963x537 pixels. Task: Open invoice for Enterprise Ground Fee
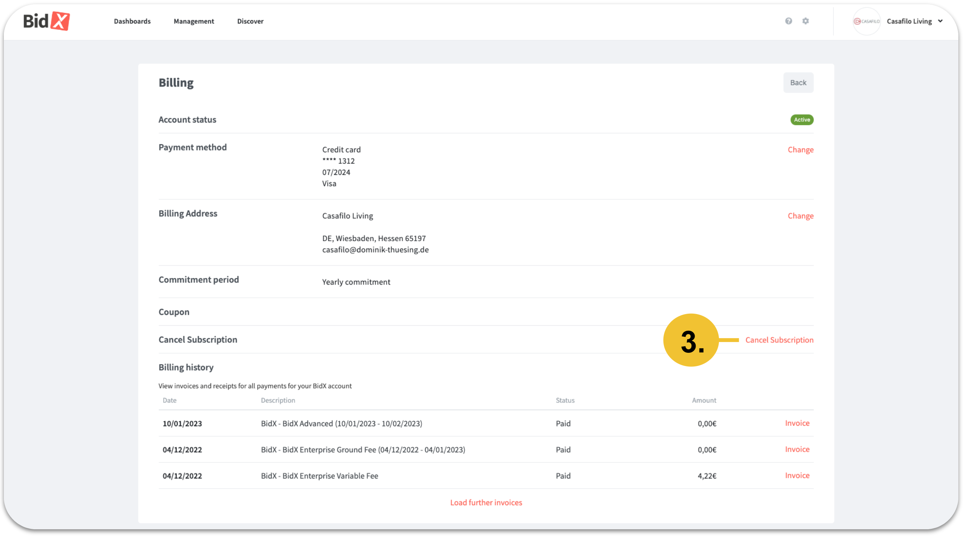[797, 449]
